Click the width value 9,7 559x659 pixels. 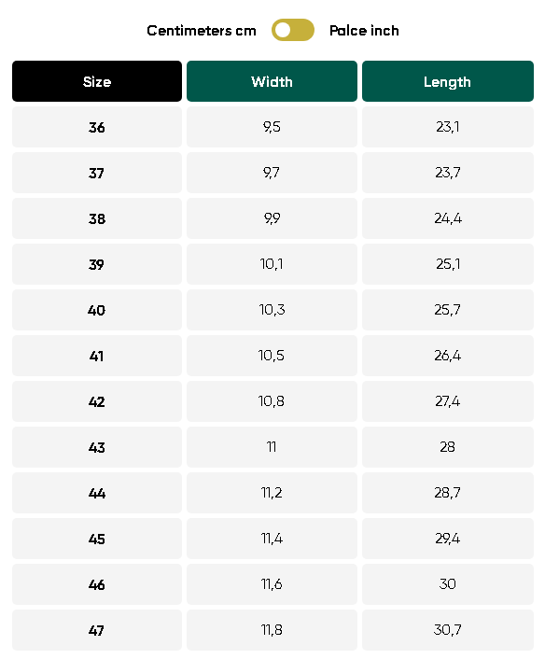click(272, 173)
